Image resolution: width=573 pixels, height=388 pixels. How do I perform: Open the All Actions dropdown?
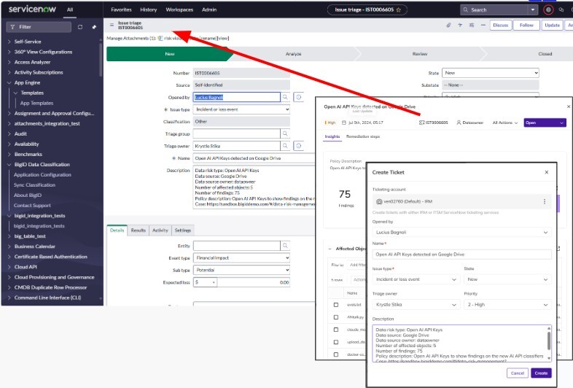pyautogui.click(x=505, y=123)
